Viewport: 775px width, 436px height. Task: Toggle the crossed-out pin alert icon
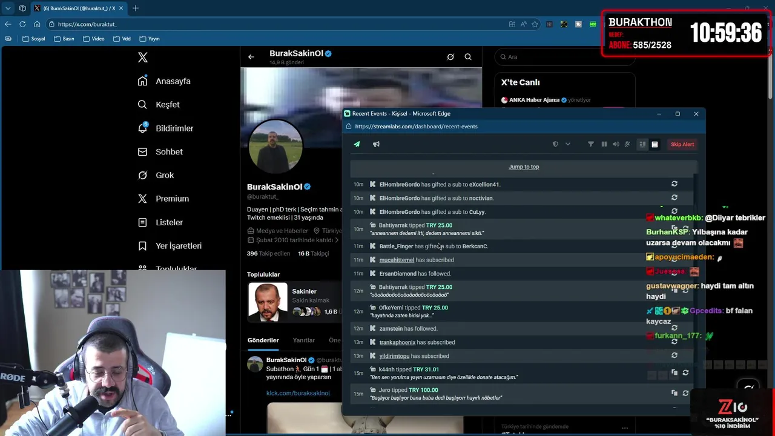(x=627, y=144)
